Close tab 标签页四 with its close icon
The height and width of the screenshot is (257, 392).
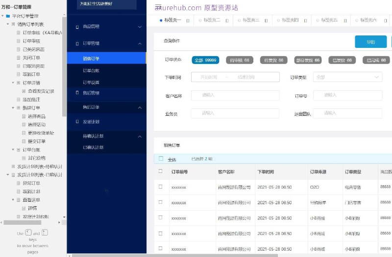click(305, 21)
